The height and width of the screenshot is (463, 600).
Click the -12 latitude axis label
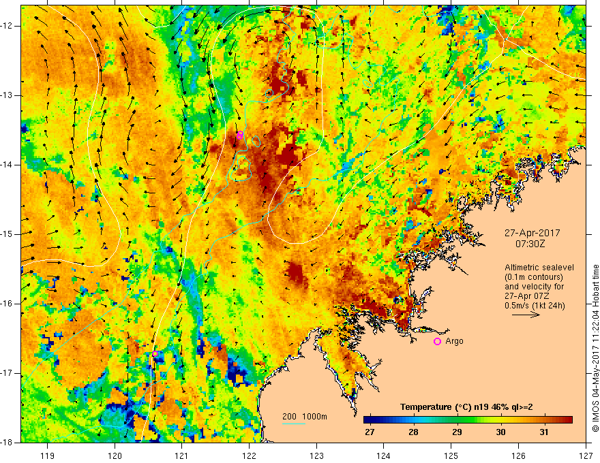[7, 26]
